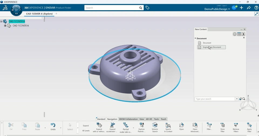
Task: Switch to the Navigation tab
Action: click(x=112, y=119)
